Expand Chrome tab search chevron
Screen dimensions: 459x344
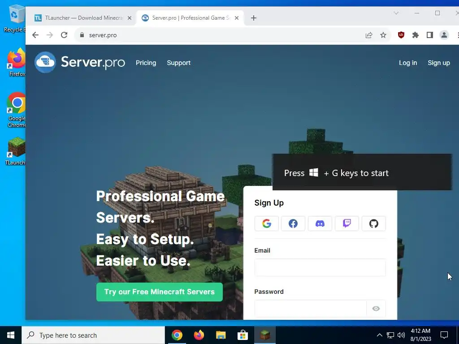coord(396,13)
